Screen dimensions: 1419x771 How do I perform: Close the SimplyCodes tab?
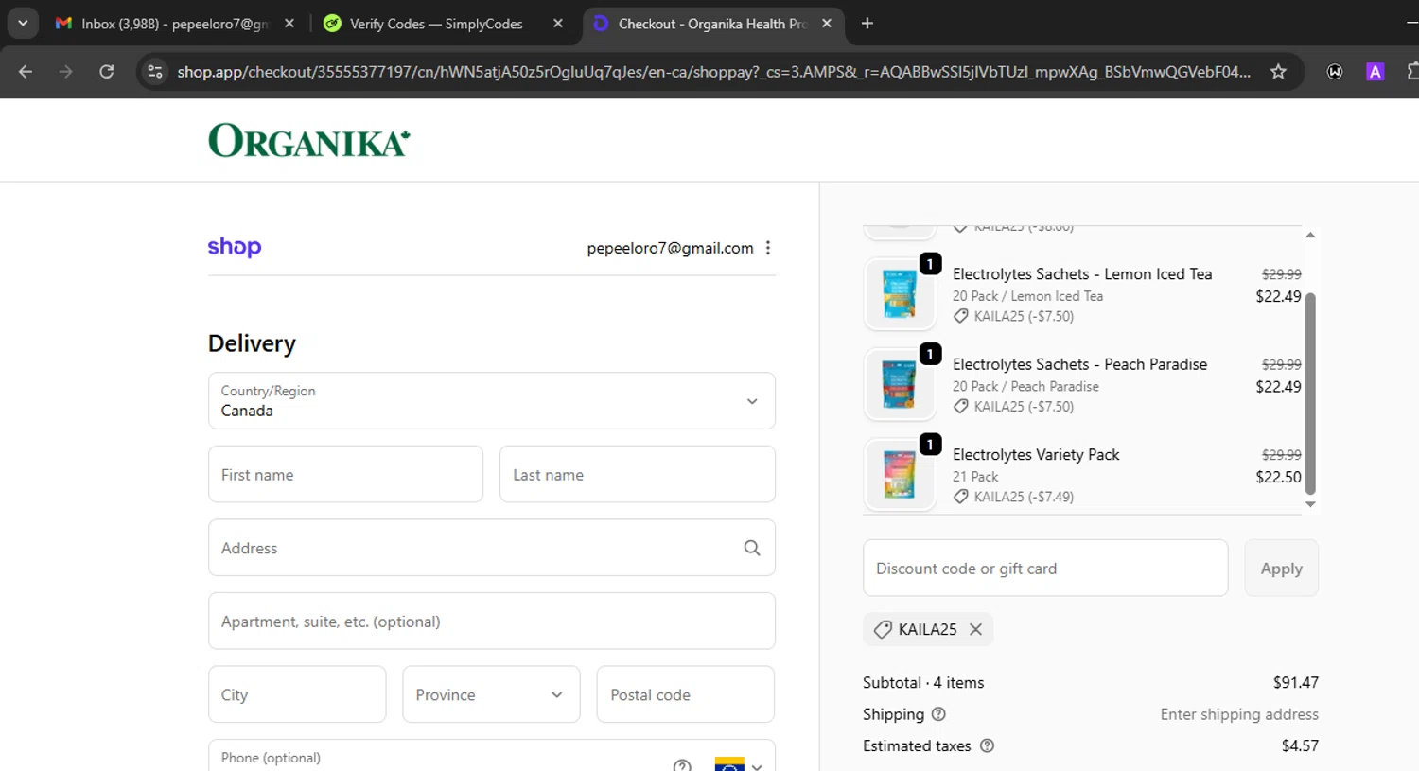pos(558,24)
